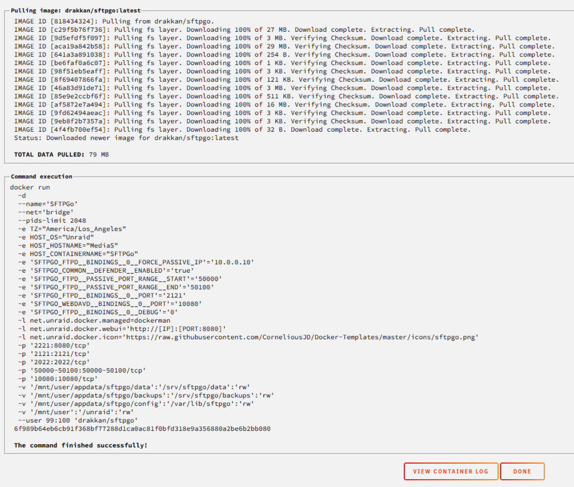The height and width of the screenshot is (487, 574).
Task: Click the HOST_HOSTNAME="MediaS" line
Action: pos(68,245)
